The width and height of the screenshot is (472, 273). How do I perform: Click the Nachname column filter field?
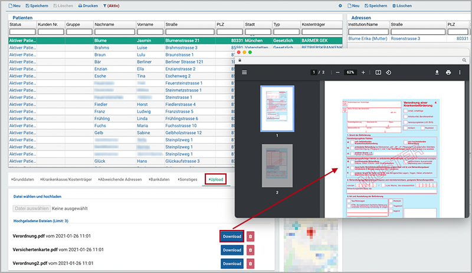[114, 32]
